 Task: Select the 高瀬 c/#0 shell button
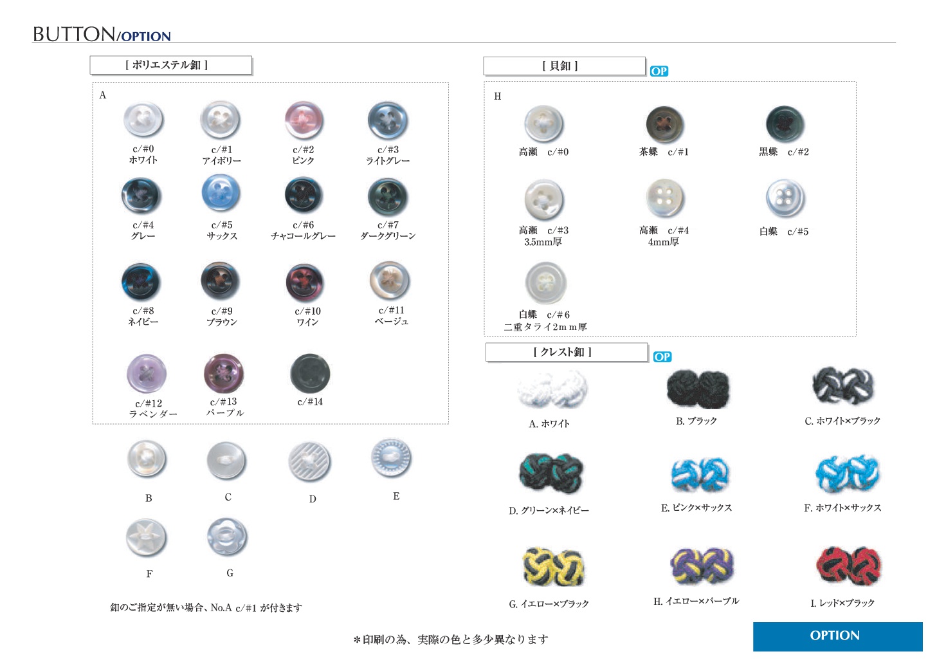[544, 124]
